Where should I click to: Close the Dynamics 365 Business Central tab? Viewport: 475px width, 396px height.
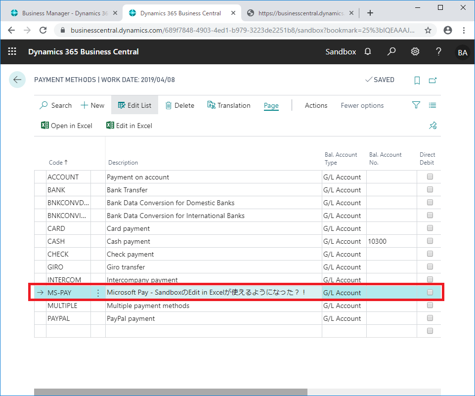pos(233,13)
